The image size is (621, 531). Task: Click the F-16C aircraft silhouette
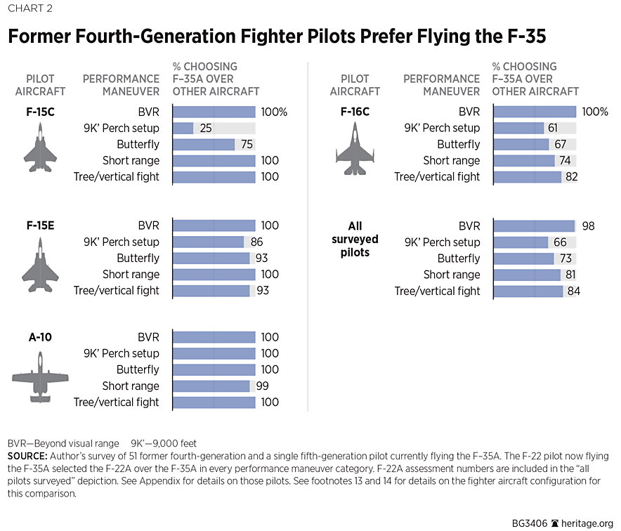point(354,149)
